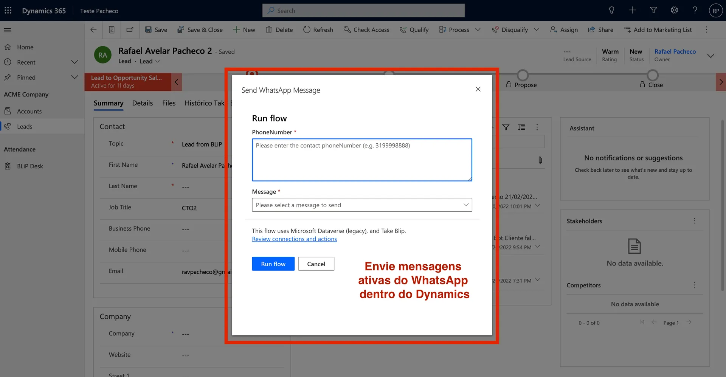Expand the Pinned section chevron

click(74, 78)
